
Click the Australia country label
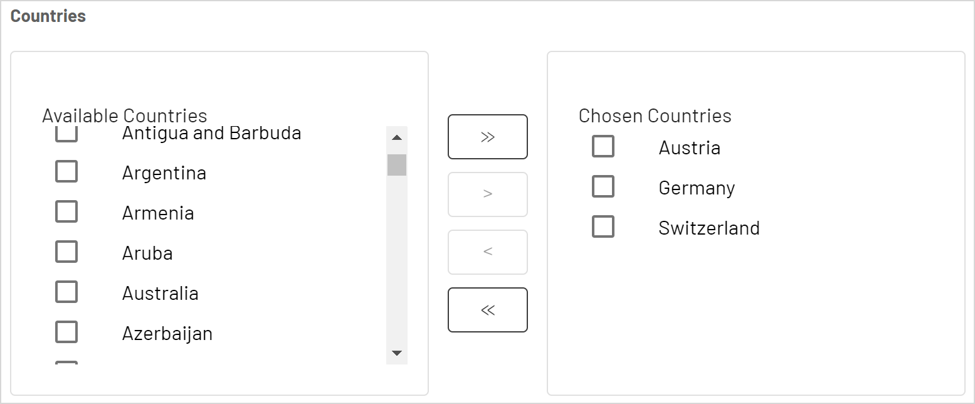[x=160, y=294]
